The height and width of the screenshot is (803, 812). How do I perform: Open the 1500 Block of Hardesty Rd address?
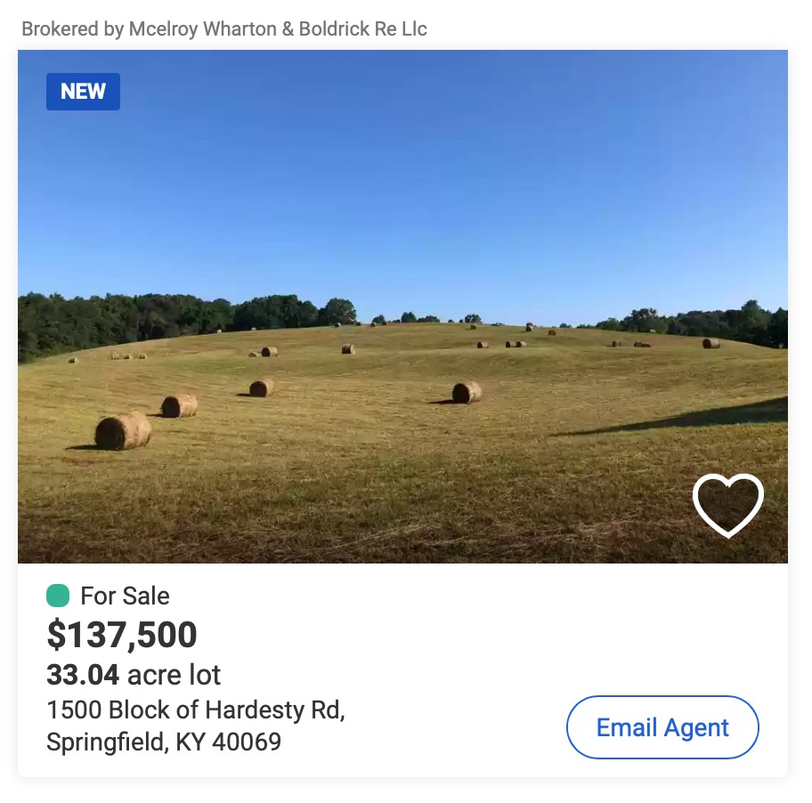point(195,710)
